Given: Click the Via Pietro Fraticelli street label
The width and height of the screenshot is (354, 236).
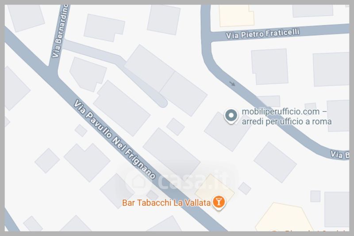Looking at the screenshot, I should pyautogui.click(x=262, y=34).
